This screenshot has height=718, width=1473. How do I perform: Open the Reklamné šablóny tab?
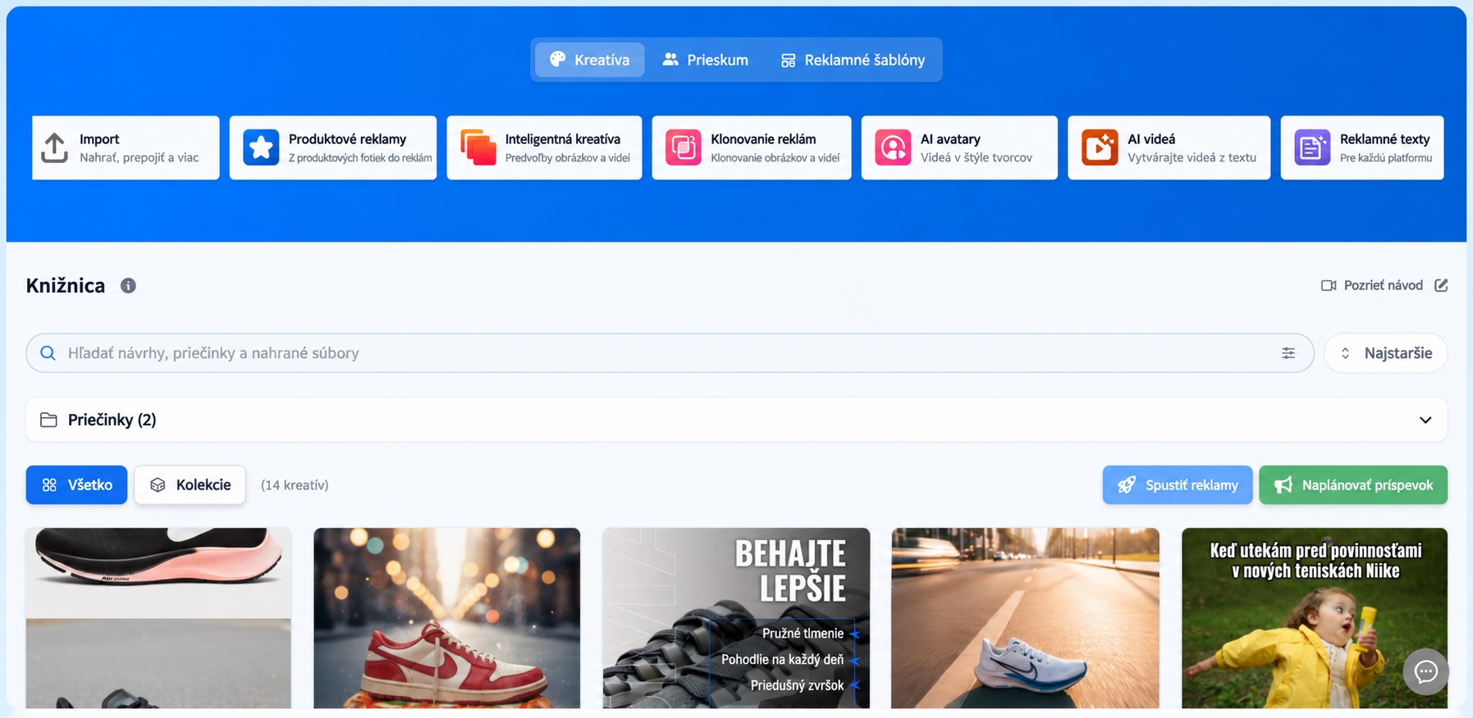pyautogui.click(x=852, y=60)
